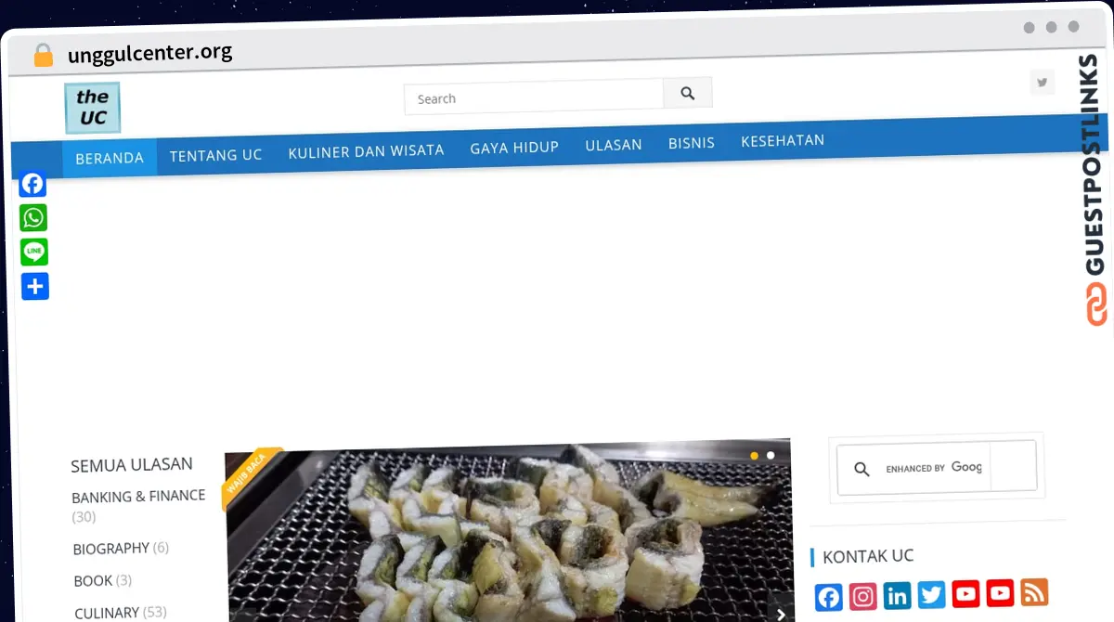
Task: Open the Culinary category link
Action: coord(107,613)
